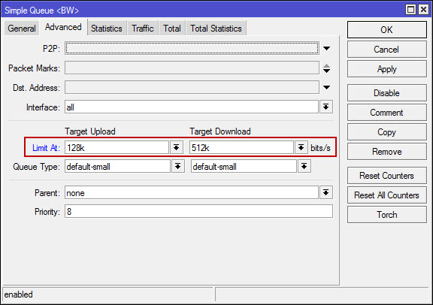Click the Parent field showing none
The image size is (433, 305).
coord(192,192)
